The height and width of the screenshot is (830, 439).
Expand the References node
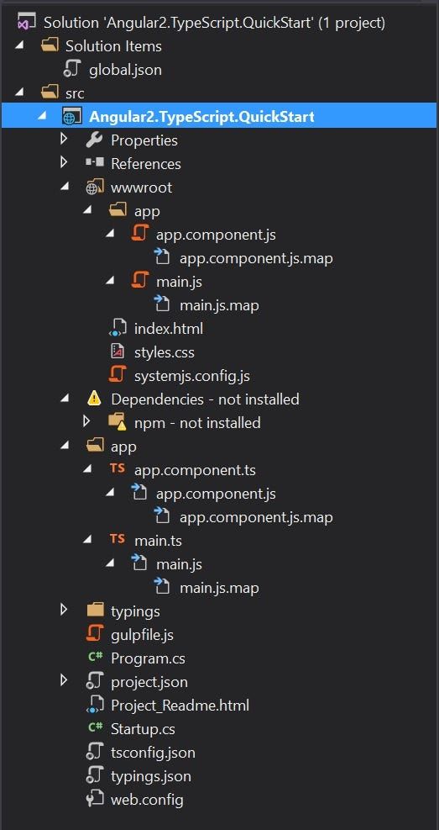tap(64, 162)
